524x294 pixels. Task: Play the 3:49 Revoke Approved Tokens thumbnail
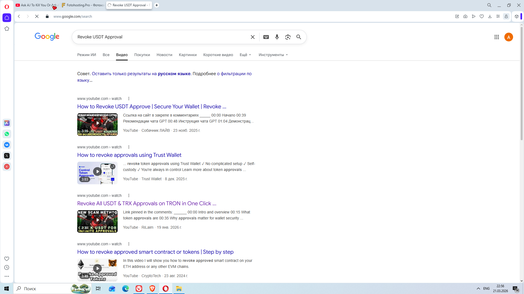tap(97, 269)
